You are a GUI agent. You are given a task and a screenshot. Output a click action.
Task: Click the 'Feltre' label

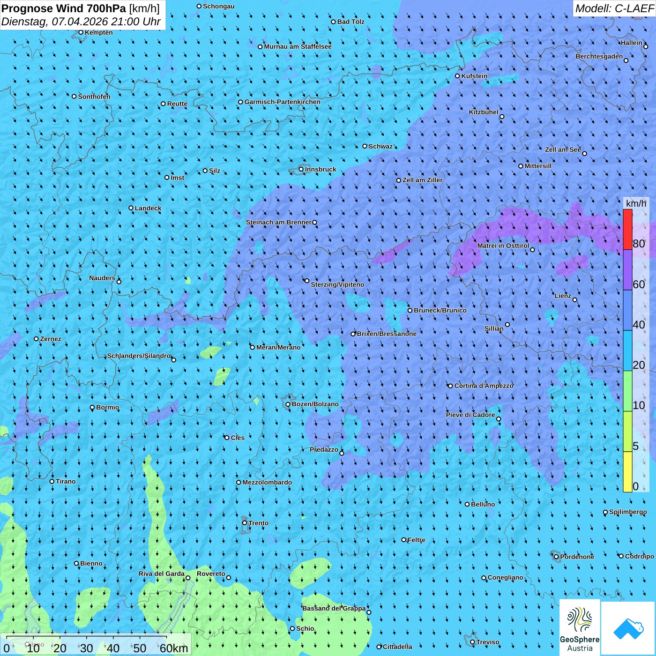pyautogui.click(x=417, y=540)
